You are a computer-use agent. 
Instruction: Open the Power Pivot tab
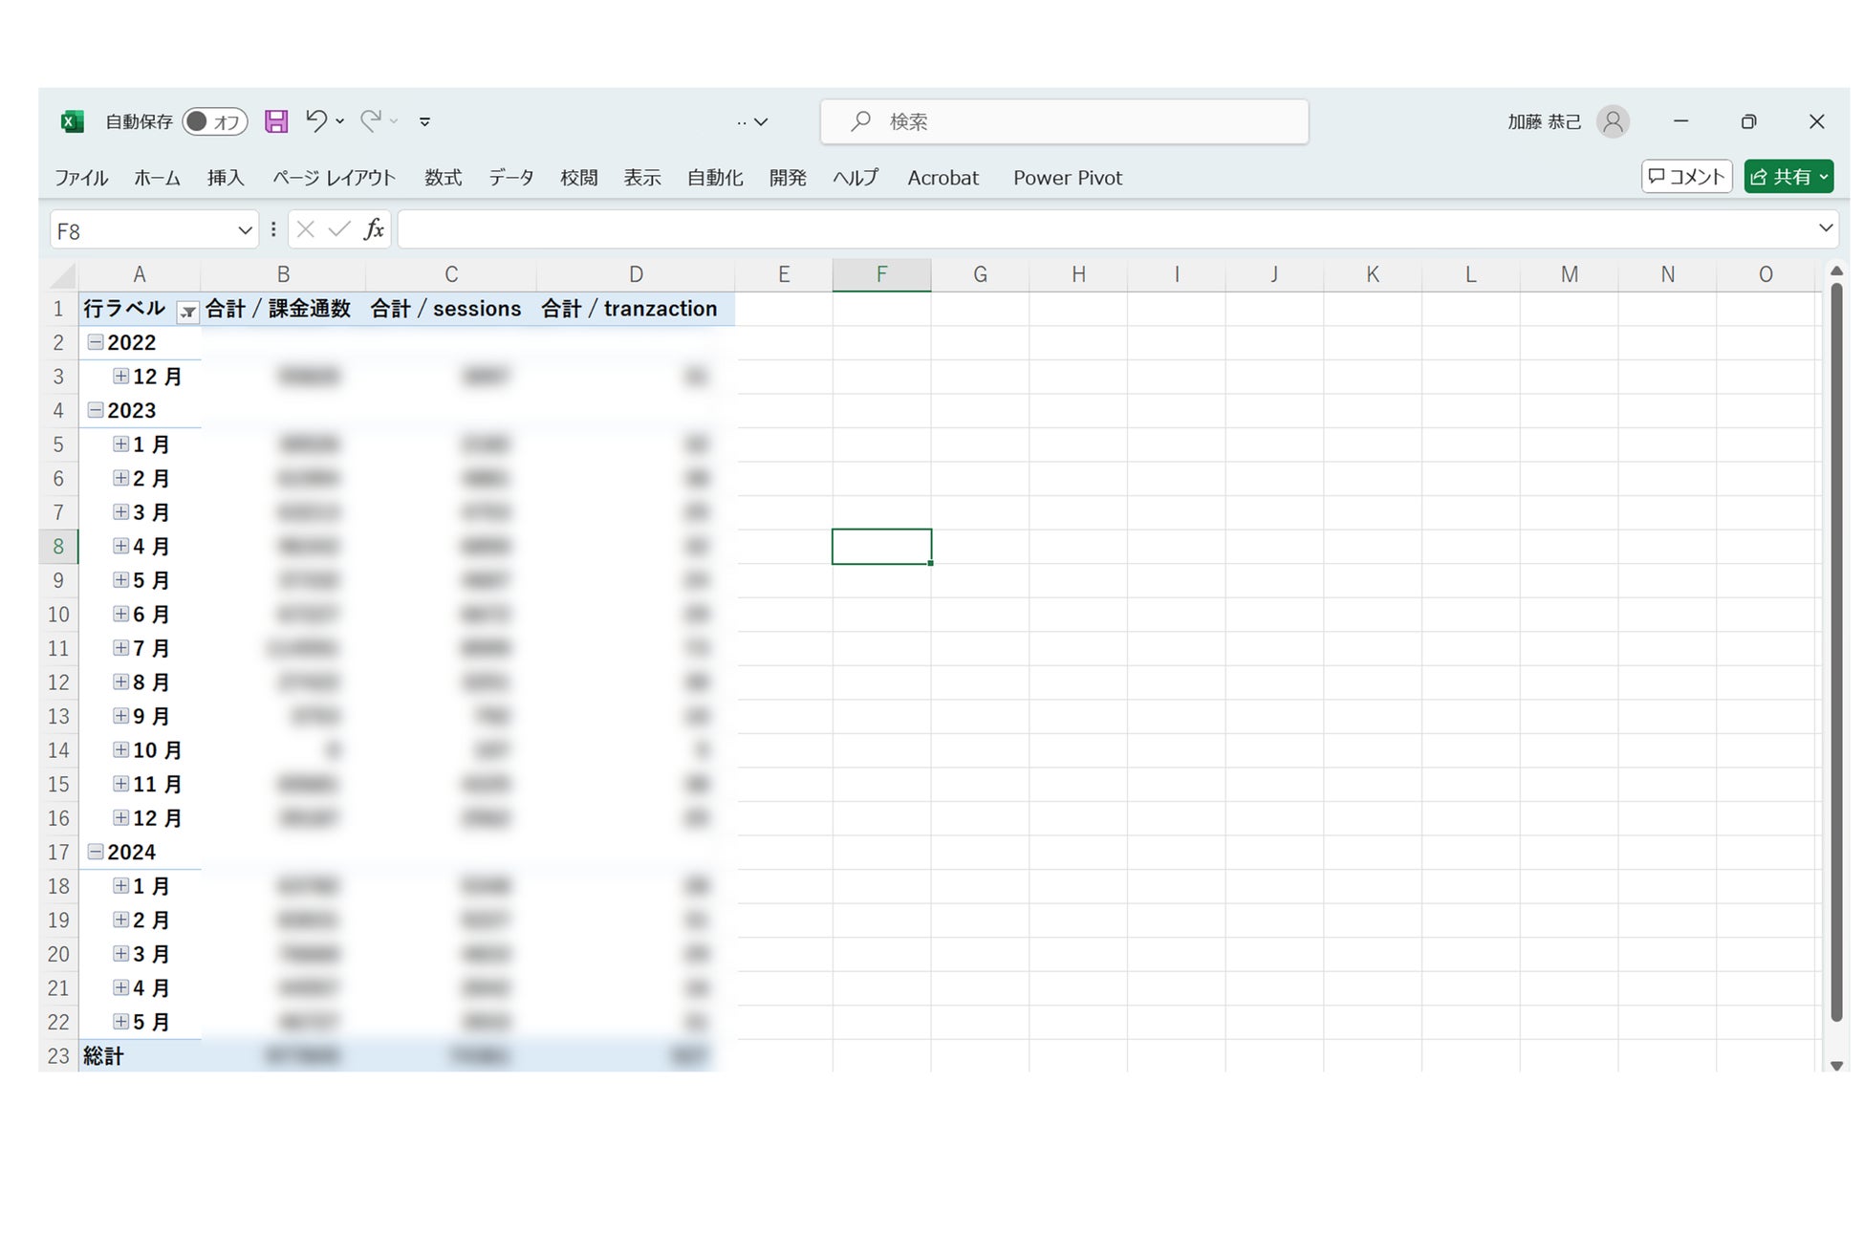[x=1067, y=178]
